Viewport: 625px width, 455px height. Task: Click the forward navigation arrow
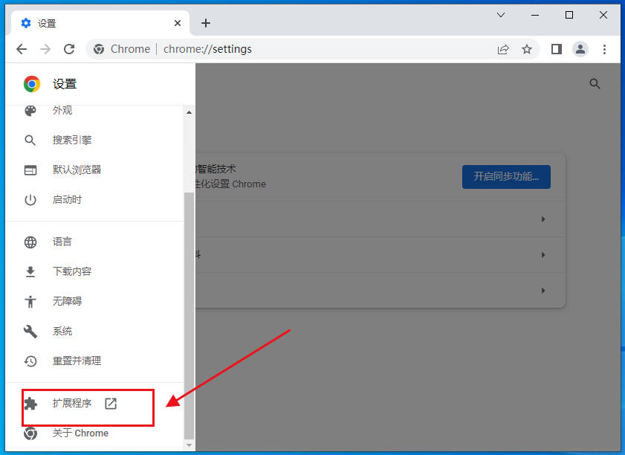pyautogui.click(x=45, y=49)
